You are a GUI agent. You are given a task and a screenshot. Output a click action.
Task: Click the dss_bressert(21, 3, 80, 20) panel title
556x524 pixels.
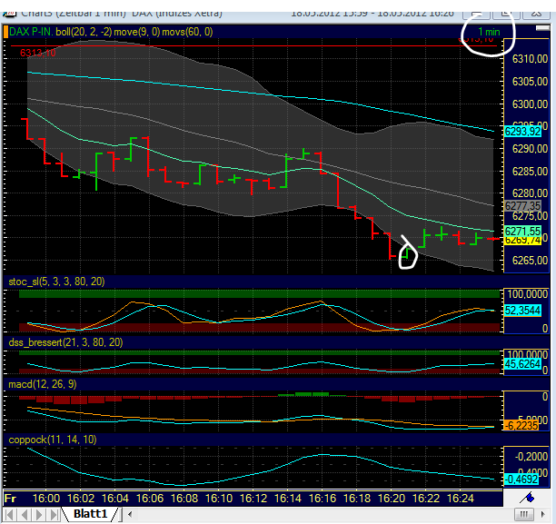pyautogui.click(x=65, y=342)
